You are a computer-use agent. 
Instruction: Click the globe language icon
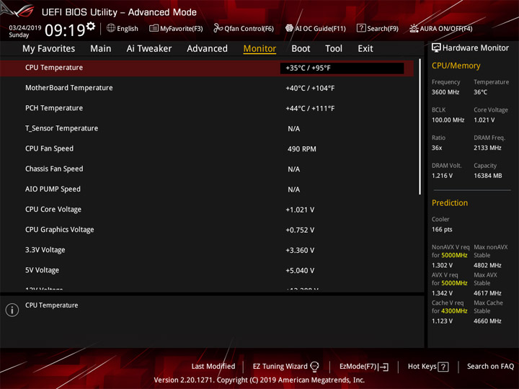point(111,28)
